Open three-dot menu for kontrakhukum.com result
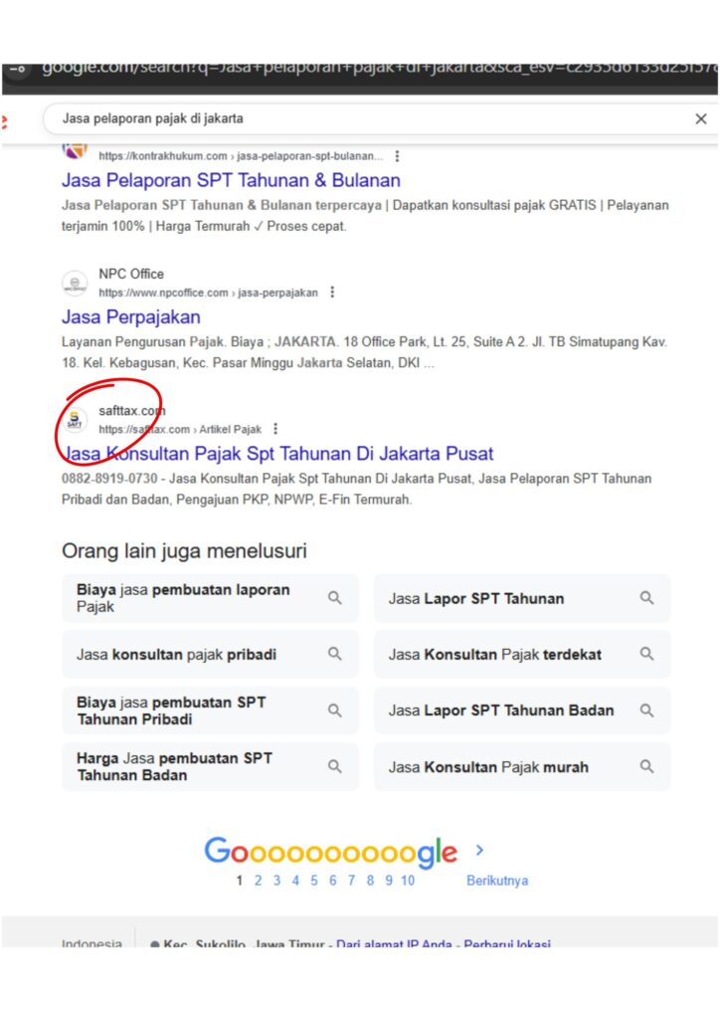The height and width of the screenshot is (1019, 720). click(x=397, y=156)
